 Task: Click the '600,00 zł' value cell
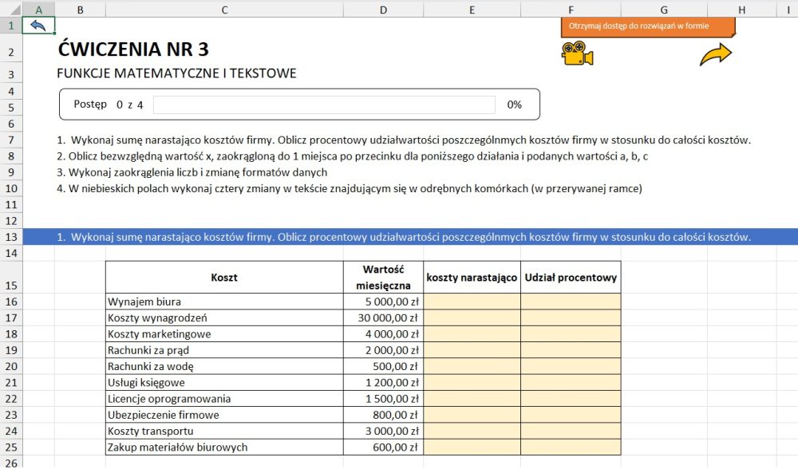[x=383, y=447]
